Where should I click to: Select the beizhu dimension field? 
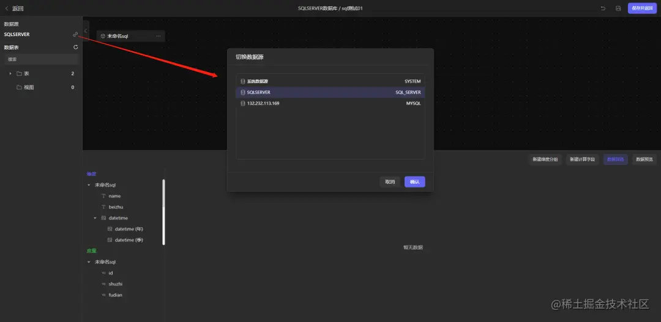point(116,207)
